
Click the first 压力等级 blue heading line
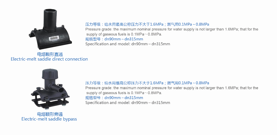pyautogui.click(x=147, y=24)
